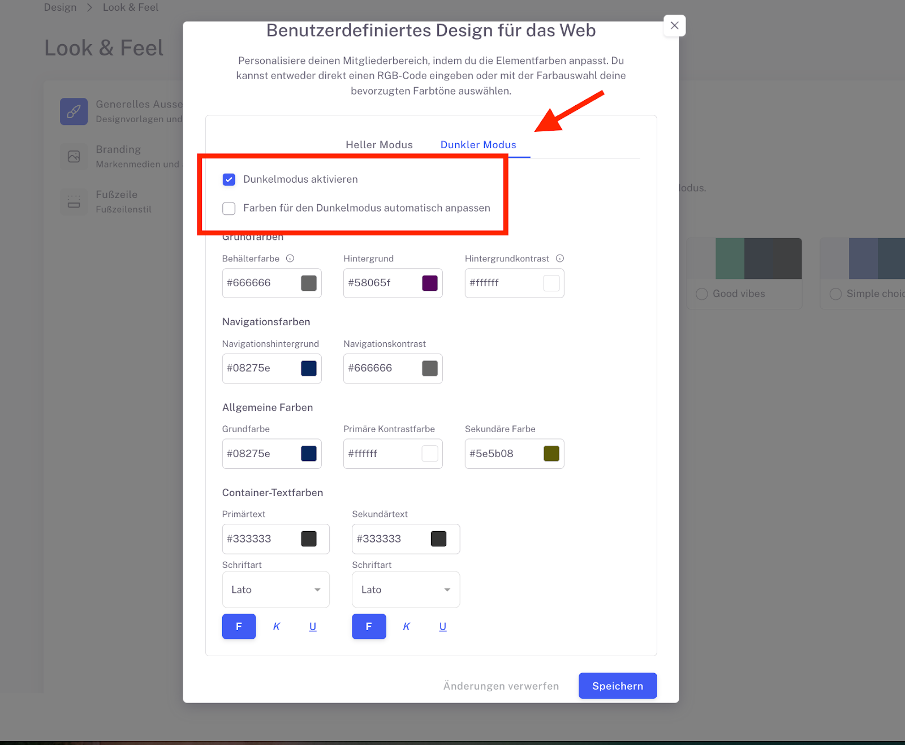Screen dimensions: 905x745
Task: Open Hintergrundkontrast white color swatch
Action: point(551,283)
